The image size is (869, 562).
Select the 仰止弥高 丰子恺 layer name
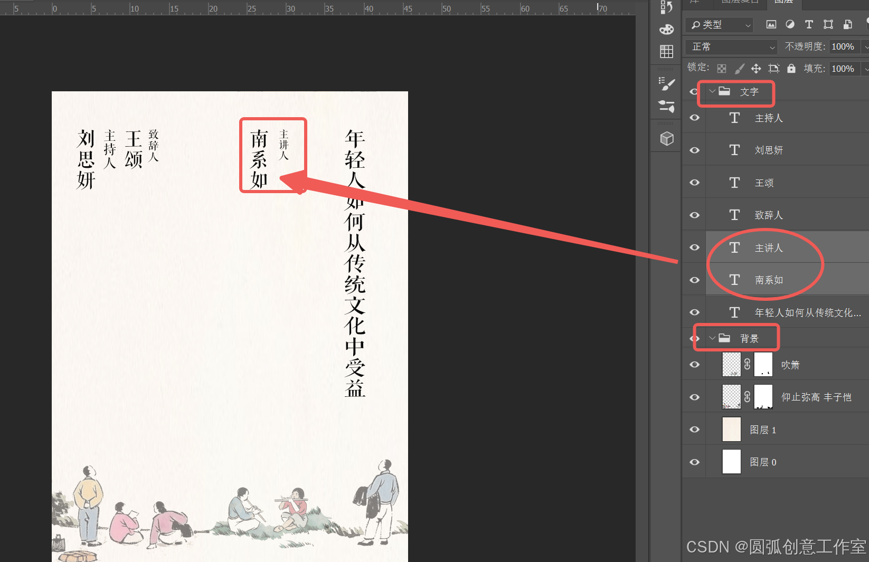pos(816,397)
